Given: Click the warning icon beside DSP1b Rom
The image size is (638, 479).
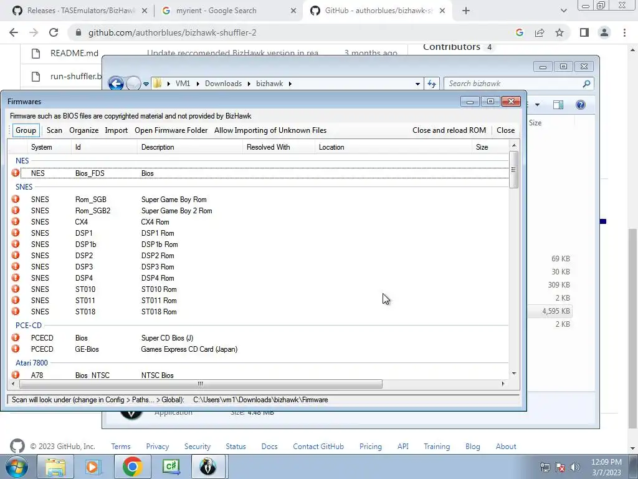Looking at the screenshot, I should click(16, 244).
